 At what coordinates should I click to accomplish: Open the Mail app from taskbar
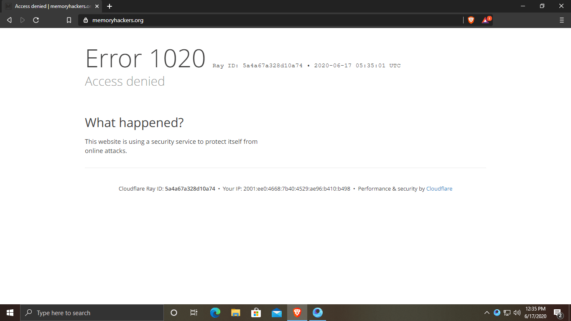276,313
